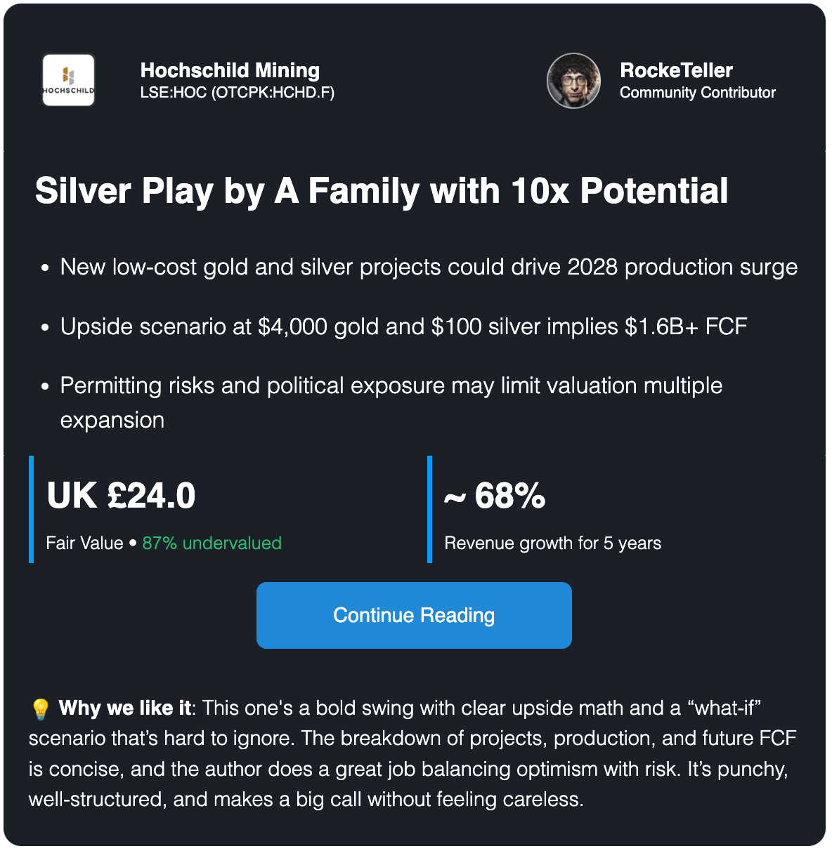Viewport: 832px width, 851px height.
Task: Click the 87% undervalued green text
Action: 212,543
